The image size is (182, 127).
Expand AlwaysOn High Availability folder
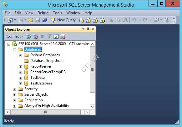(14, 106)
